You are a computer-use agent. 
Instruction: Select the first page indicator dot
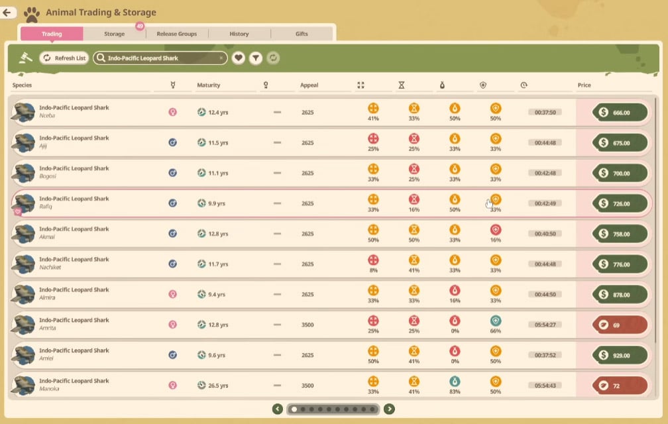pyautogui.click(x=294, y=409)
